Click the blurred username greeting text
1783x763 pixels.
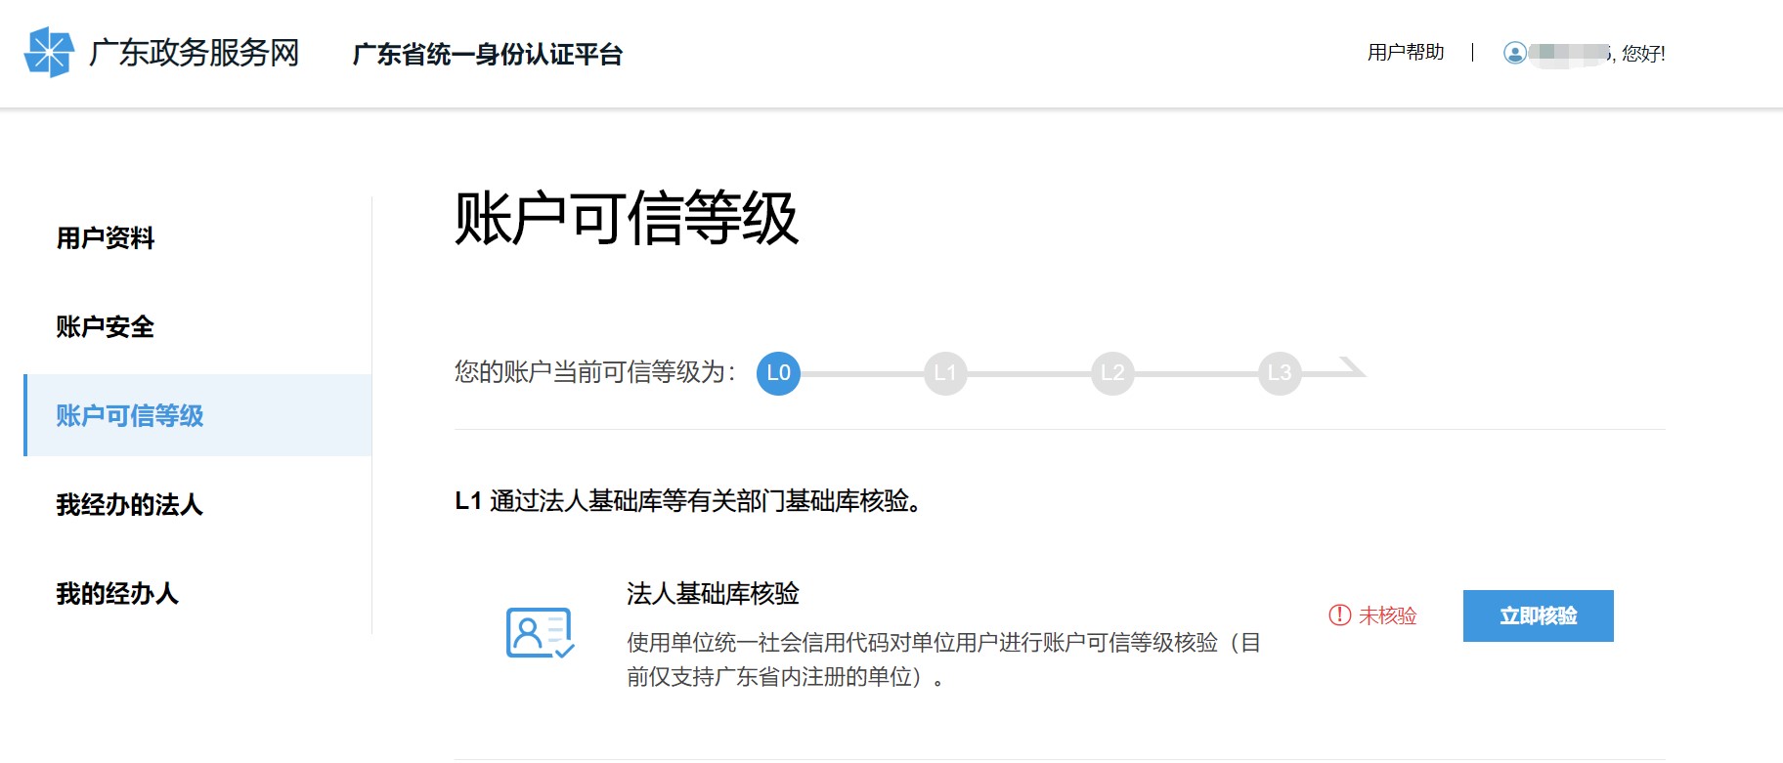point(1596,54)
